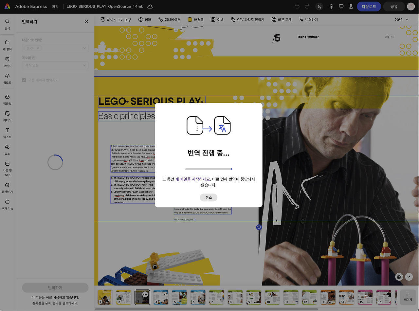Select page 13 thumbnail
419x311 pixels.
328,297
